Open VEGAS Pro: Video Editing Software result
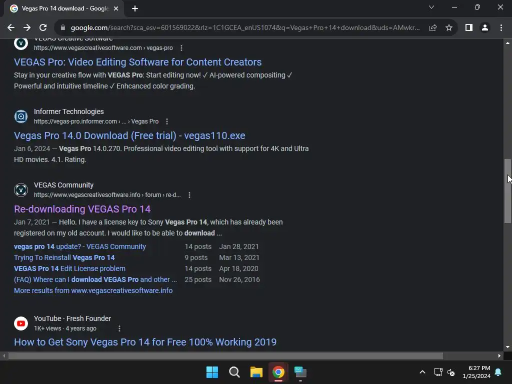512x384 pixels. pos(138,62)
